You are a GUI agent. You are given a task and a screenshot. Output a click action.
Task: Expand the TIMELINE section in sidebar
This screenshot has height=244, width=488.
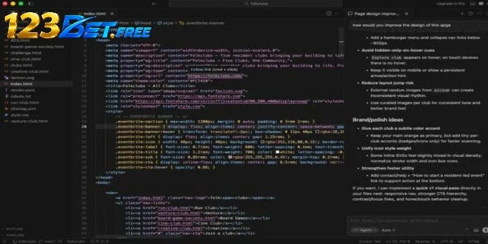14,235
